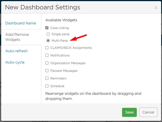The height and width of the screenshot is (122, 162).
Task: Uncheck the Case Listing checkbox
Action: click(47, 28)
